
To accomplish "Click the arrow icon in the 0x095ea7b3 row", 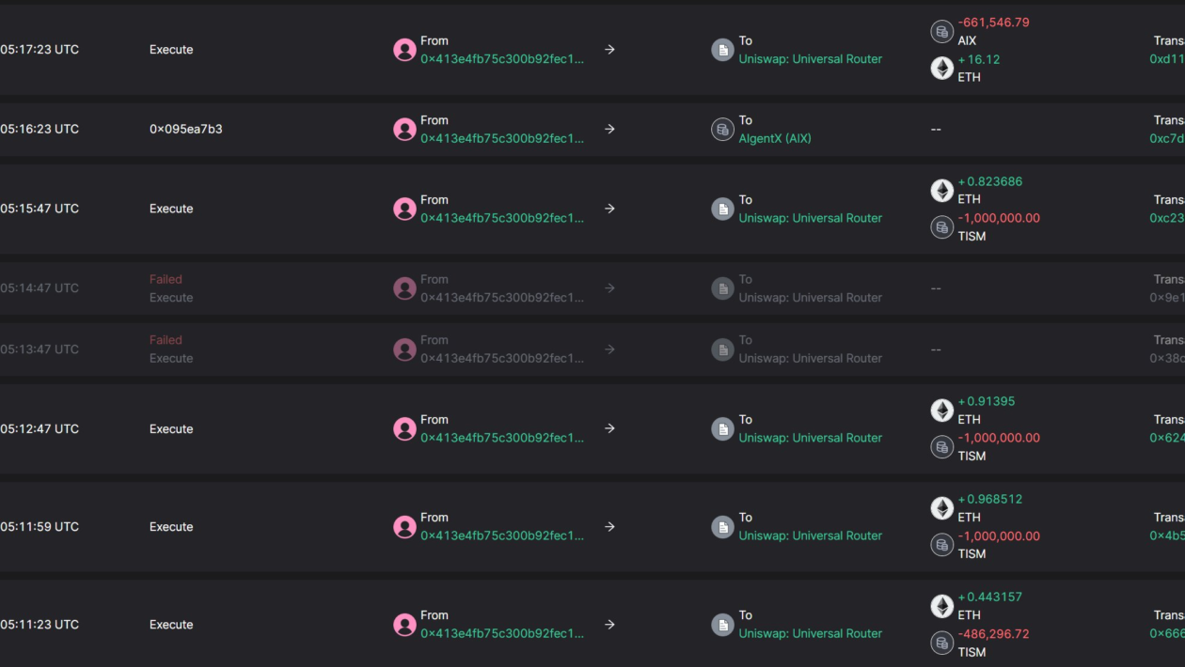I will (x=609, y=129).
